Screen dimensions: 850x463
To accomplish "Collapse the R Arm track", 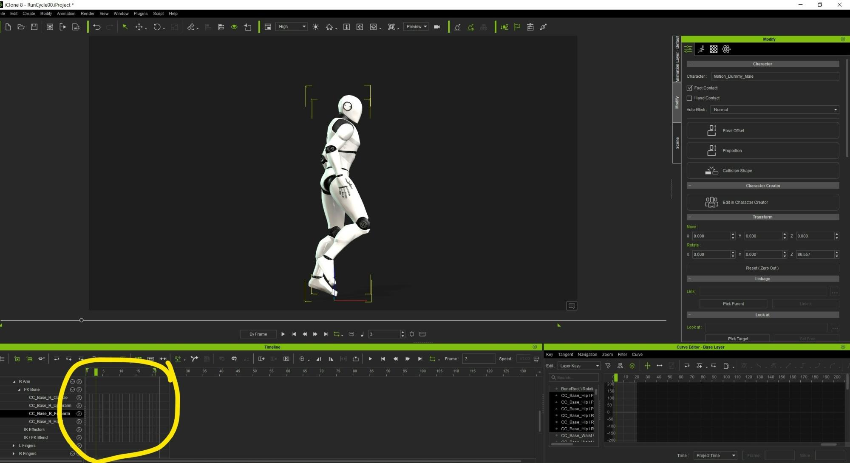I will 14,381.
